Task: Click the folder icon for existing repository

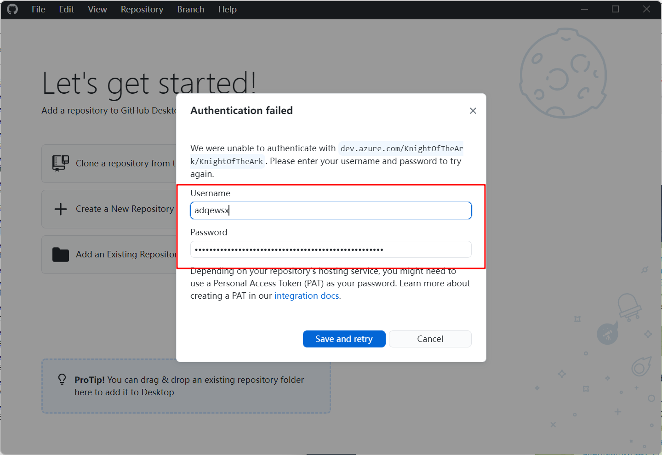Action: point(61,255)
